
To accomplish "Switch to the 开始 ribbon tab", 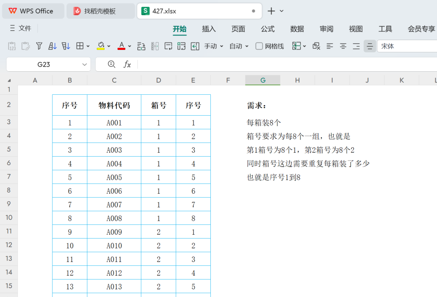I will tap(180, 29).
